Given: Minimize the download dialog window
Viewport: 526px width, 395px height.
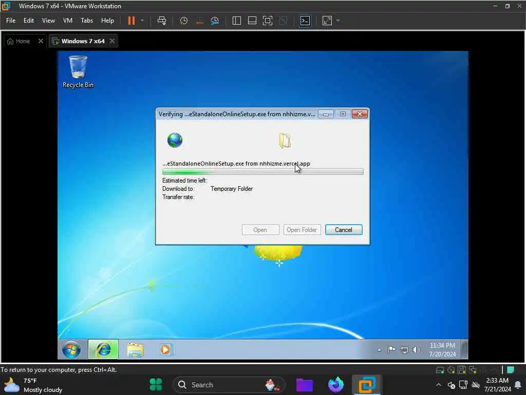Looking at the screenshot, I should click(x=326, y=114).
